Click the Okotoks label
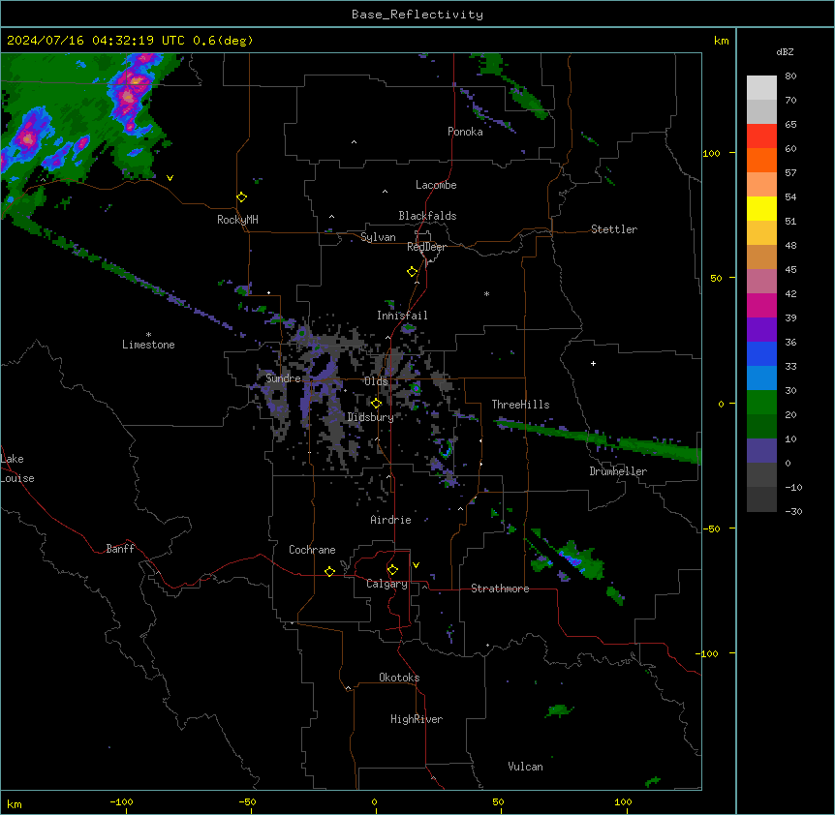The image size is (835, 815). coord(399,678)
